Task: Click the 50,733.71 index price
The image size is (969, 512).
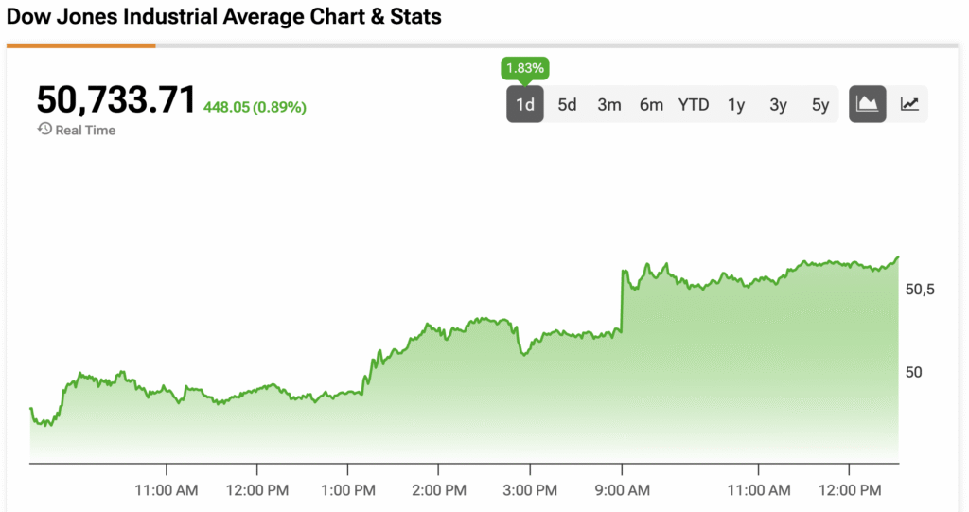Action: (x=116, y=99)
